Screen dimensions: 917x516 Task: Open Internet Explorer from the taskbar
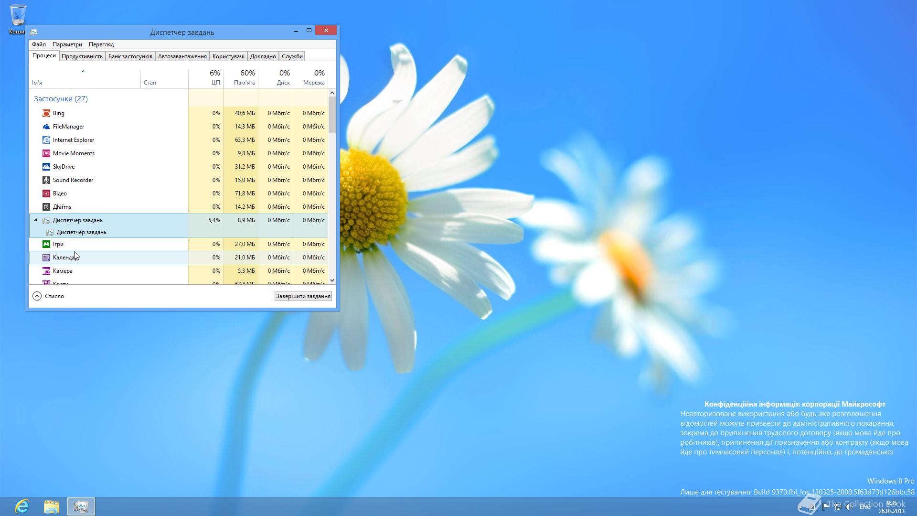(x=22, y=506)
